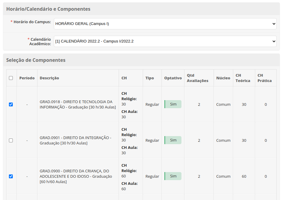Toggle the select-all checkbox in table header

point(11,78)
